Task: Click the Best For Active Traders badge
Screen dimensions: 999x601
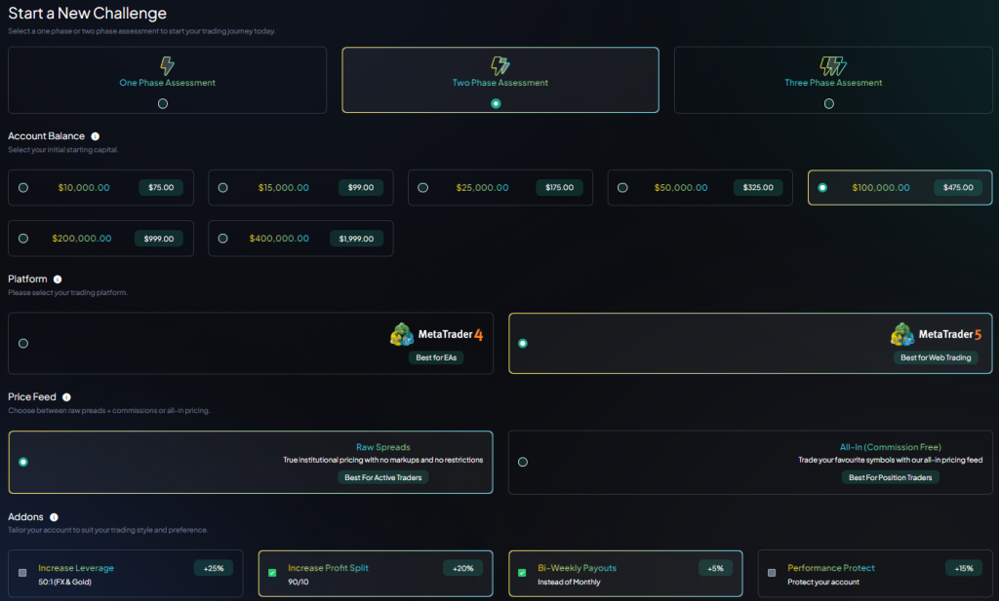Action: click(383, 477)
